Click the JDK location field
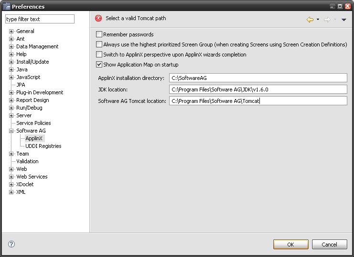The image size is (354, 257). pos(258,89)
